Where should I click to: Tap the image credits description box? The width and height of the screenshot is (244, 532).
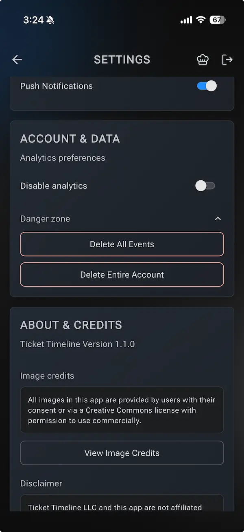click(x=122, y=410)
